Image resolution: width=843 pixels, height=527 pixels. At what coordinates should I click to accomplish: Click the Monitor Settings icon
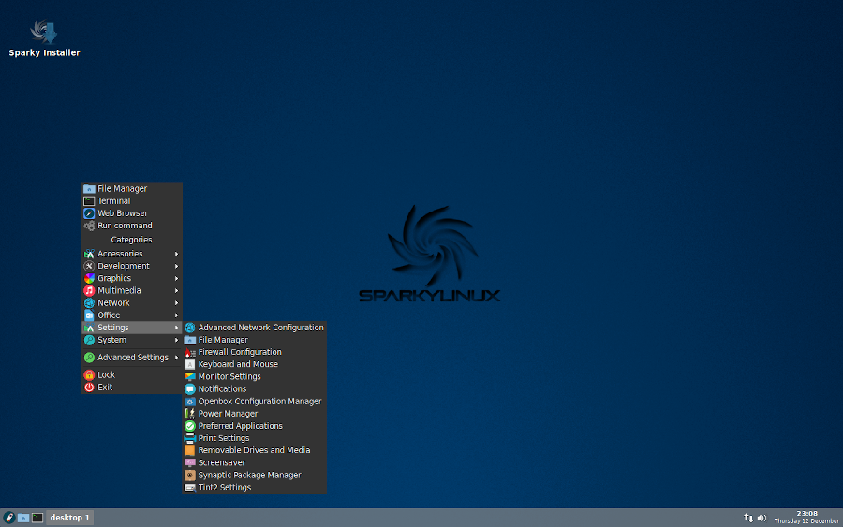coord(190,376)
